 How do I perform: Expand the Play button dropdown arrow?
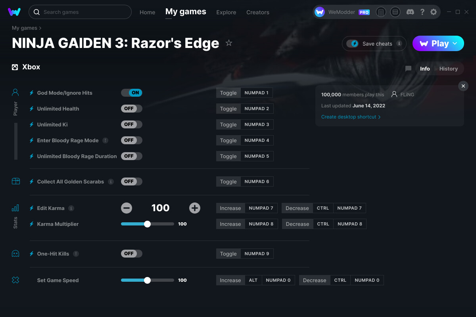[455, 44]
